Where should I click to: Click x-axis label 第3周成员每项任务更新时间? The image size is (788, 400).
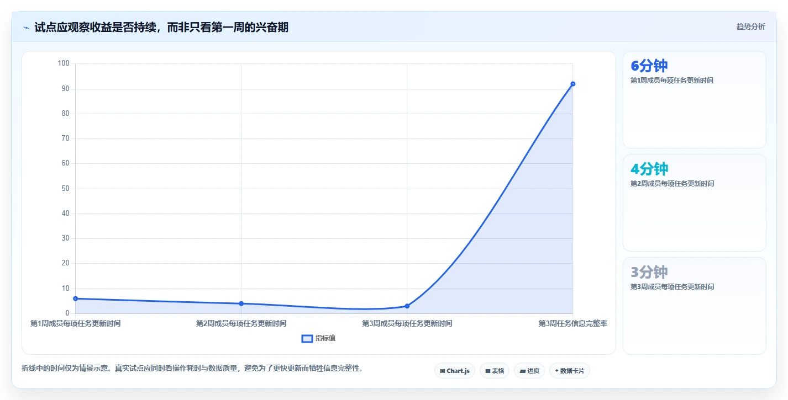(407, 323)
